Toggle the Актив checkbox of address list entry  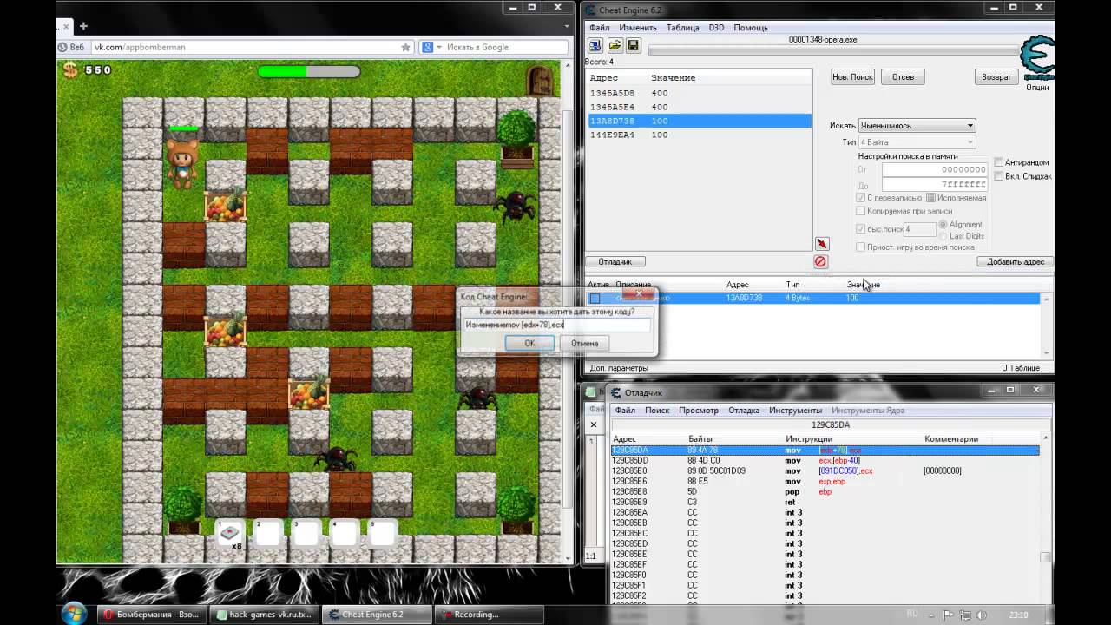[595, 299]
